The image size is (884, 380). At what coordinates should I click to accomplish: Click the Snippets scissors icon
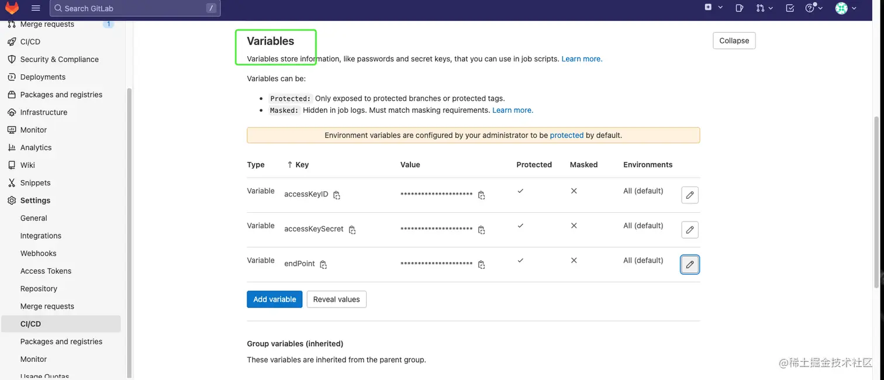11,182
